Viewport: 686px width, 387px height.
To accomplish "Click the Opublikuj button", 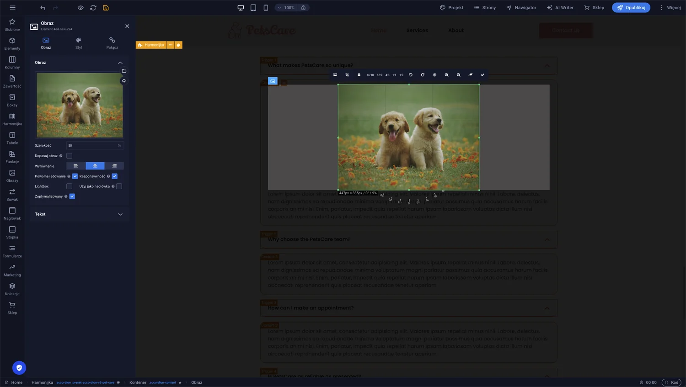I will coord(631,7).
